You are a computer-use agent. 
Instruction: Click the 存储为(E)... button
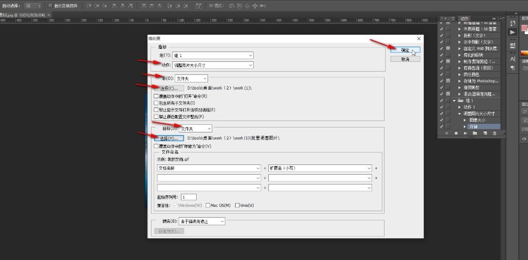(169, 231)
